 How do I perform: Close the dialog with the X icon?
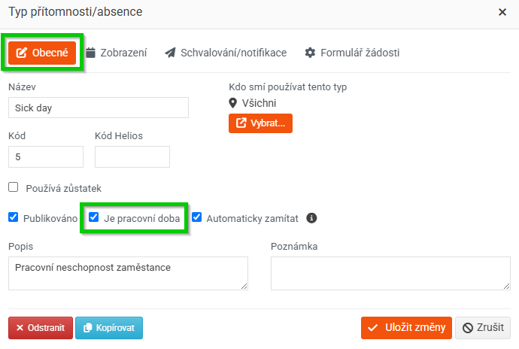pyautogui.click(x=502, y=12)
